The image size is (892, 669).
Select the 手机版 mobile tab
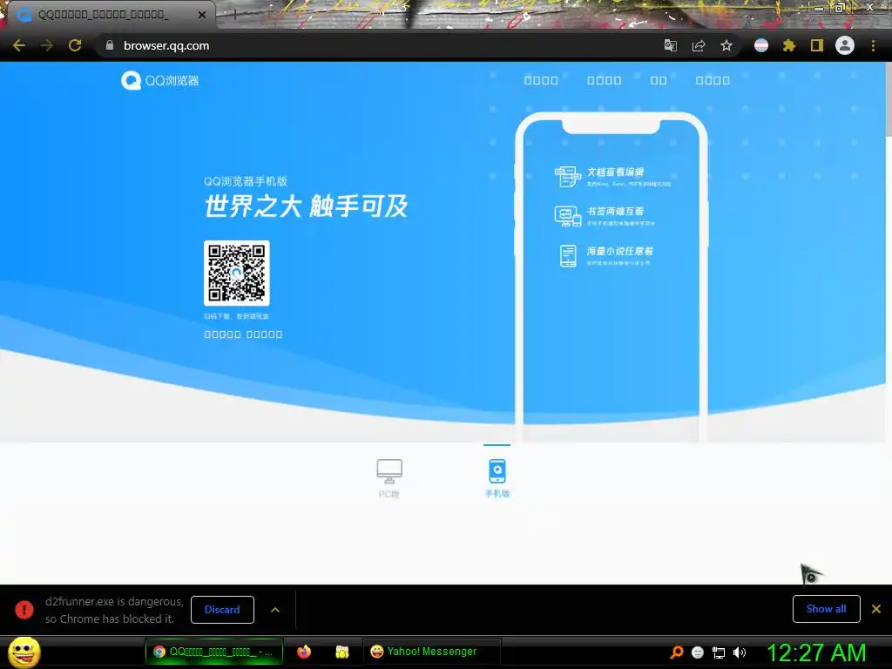[x=497, y=478]
